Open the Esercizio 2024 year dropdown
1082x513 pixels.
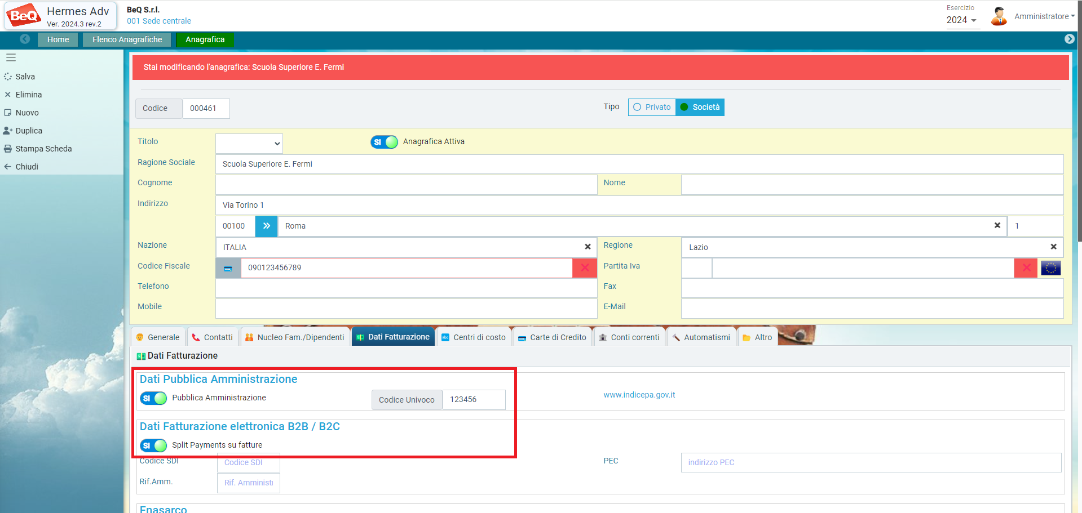[x=961, y=20]
